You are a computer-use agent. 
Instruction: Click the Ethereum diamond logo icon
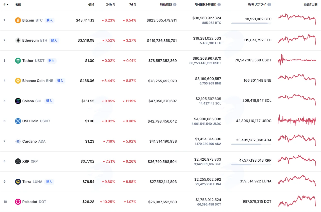pos(18,40)
